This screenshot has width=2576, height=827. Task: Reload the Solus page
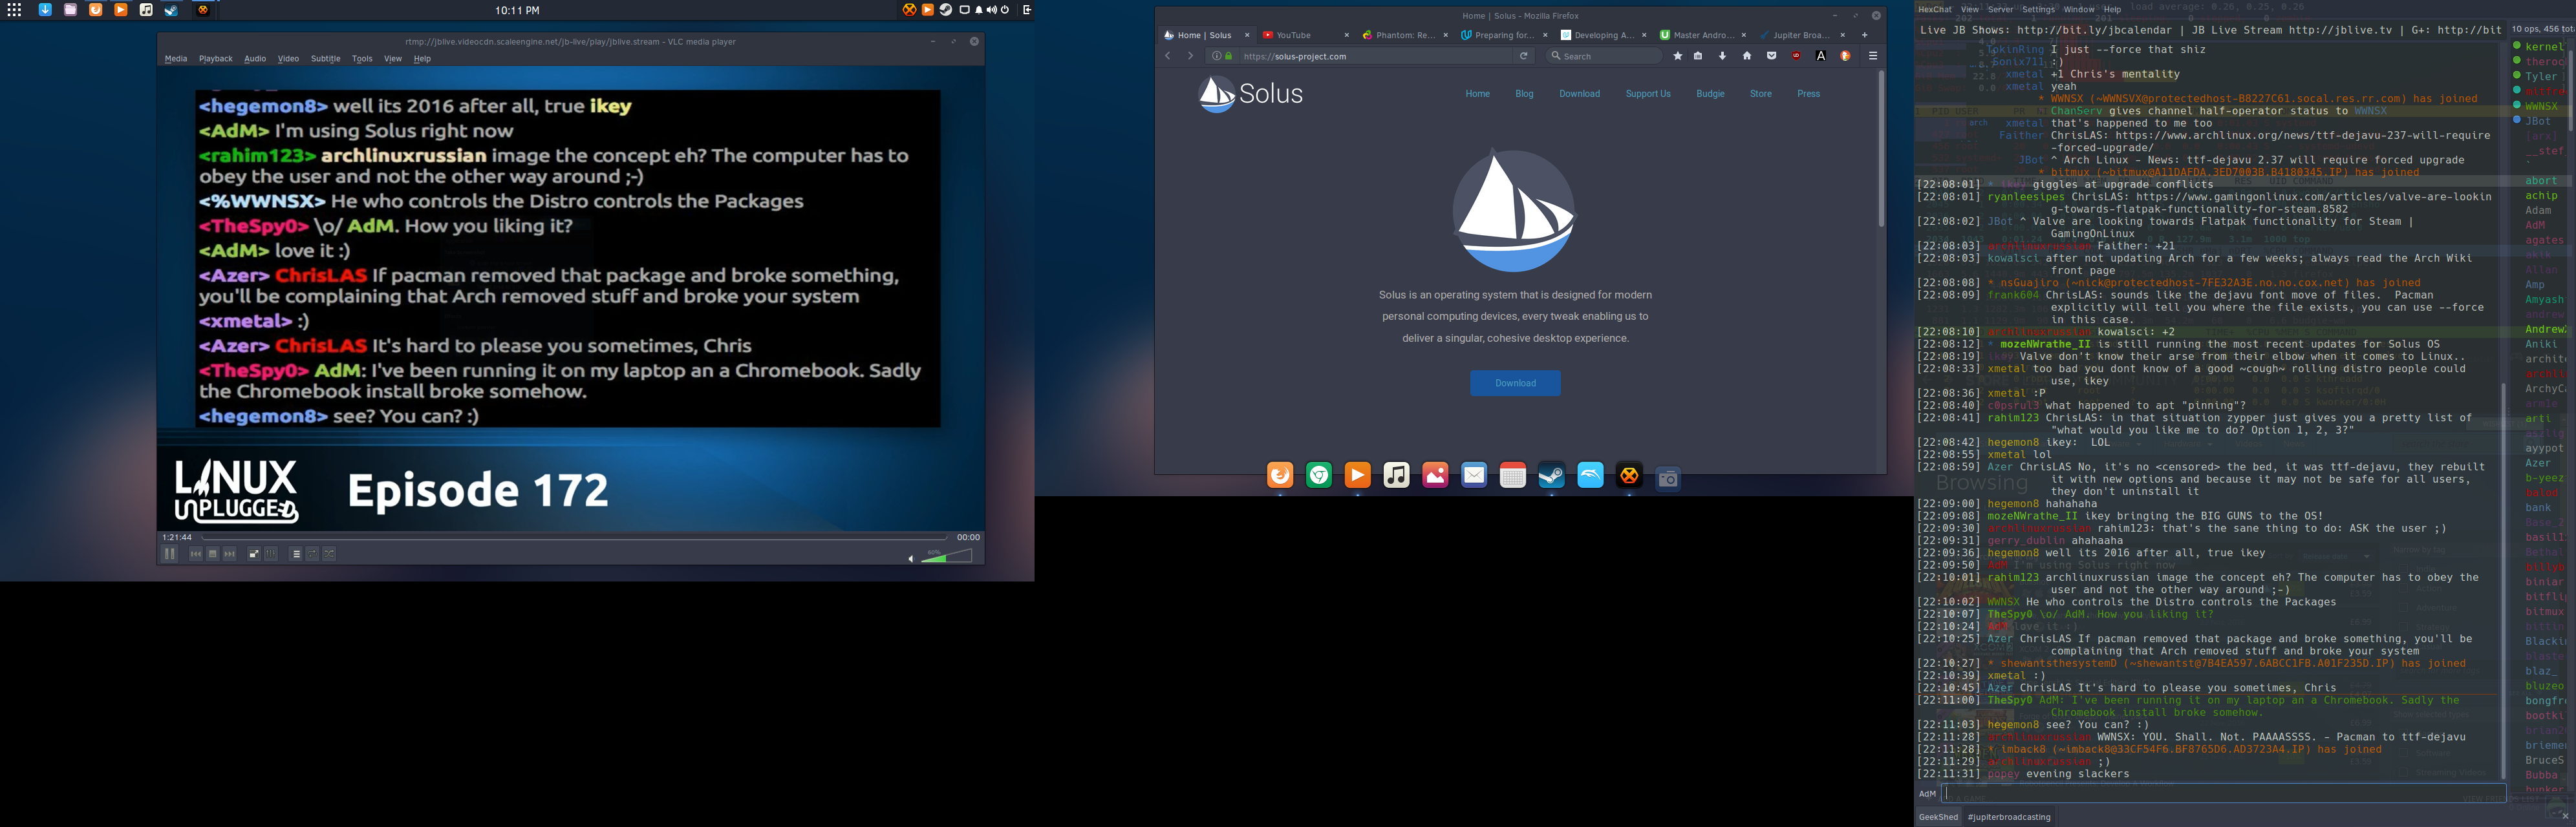1524,56
